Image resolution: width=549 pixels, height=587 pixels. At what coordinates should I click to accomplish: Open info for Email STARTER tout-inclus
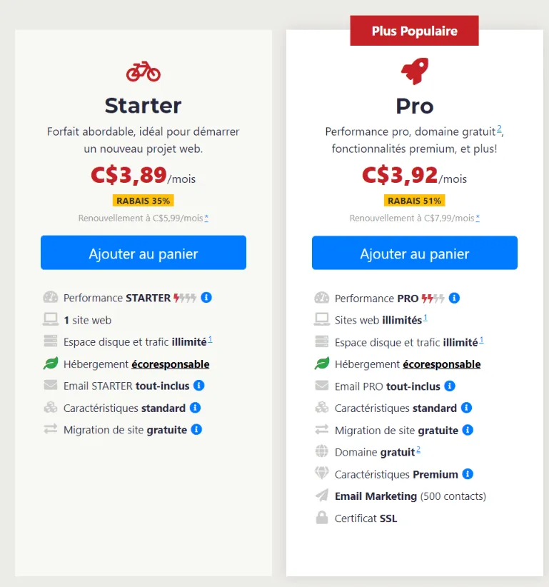[198, 386]
